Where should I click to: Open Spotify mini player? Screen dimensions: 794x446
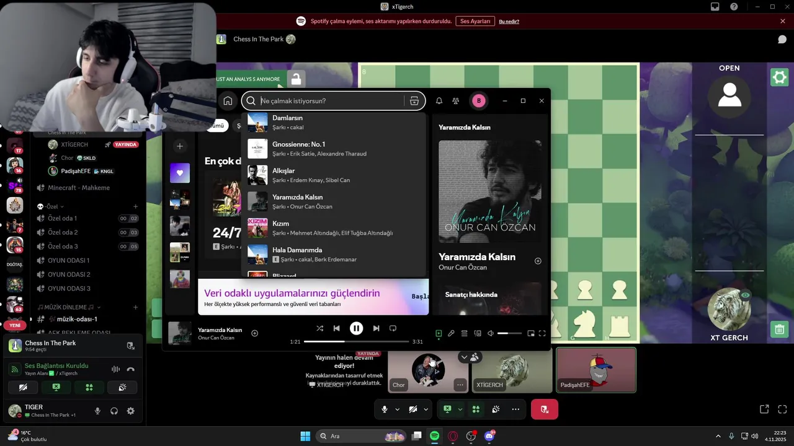point(531,333)
